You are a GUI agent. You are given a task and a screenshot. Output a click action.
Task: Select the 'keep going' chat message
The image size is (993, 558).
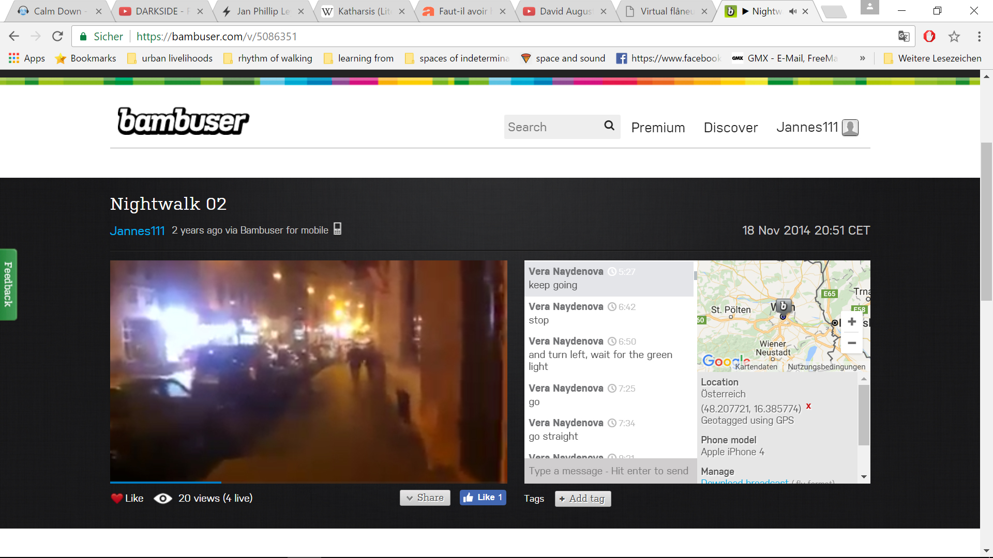(x=609, y=278)
